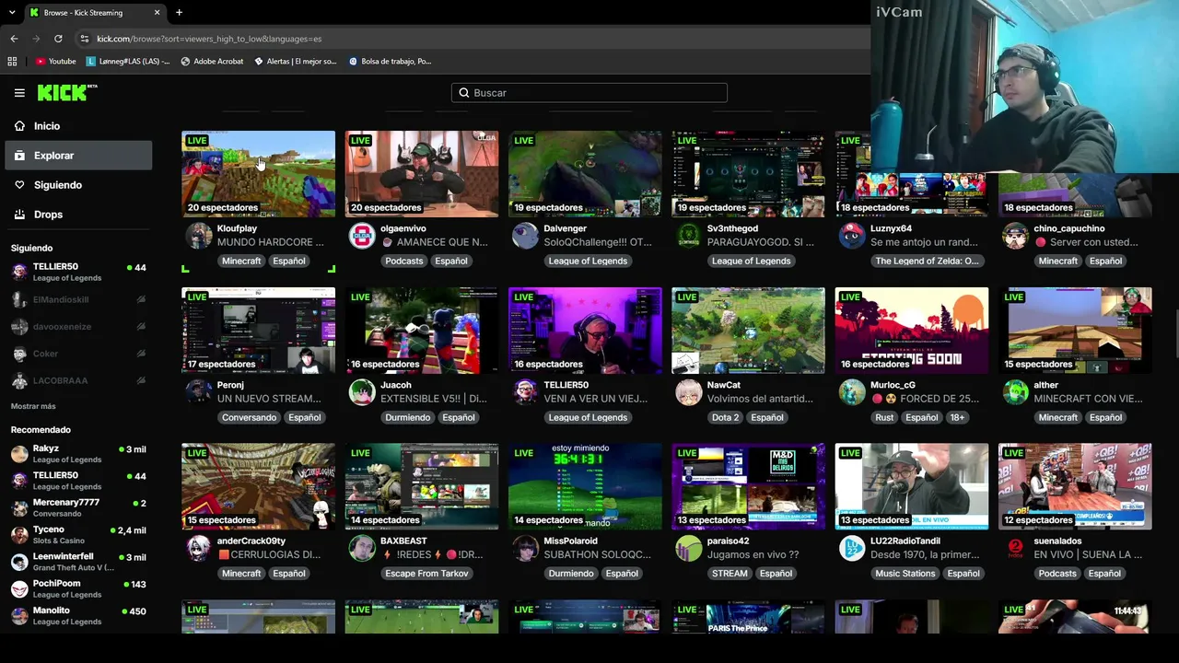Click Kloufplay's channel avatar

(x=199, y=236)
